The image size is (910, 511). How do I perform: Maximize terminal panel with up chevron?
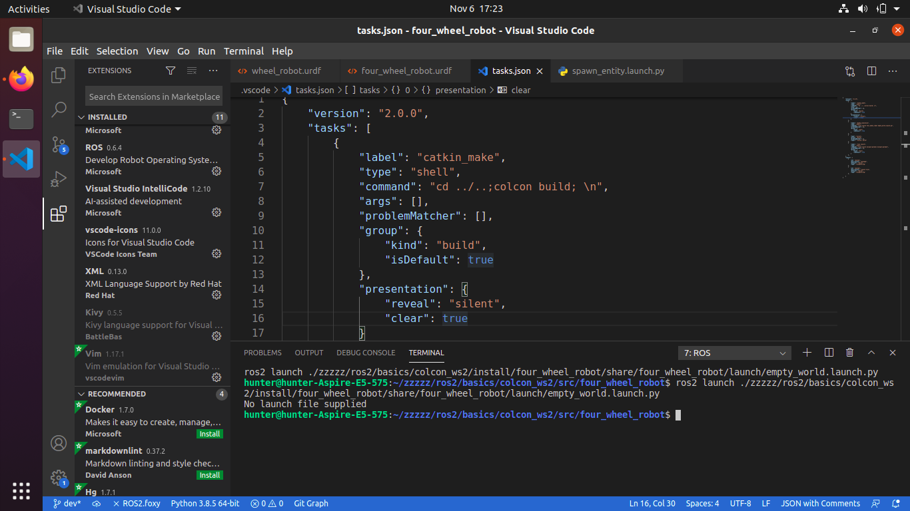[871, 353]
